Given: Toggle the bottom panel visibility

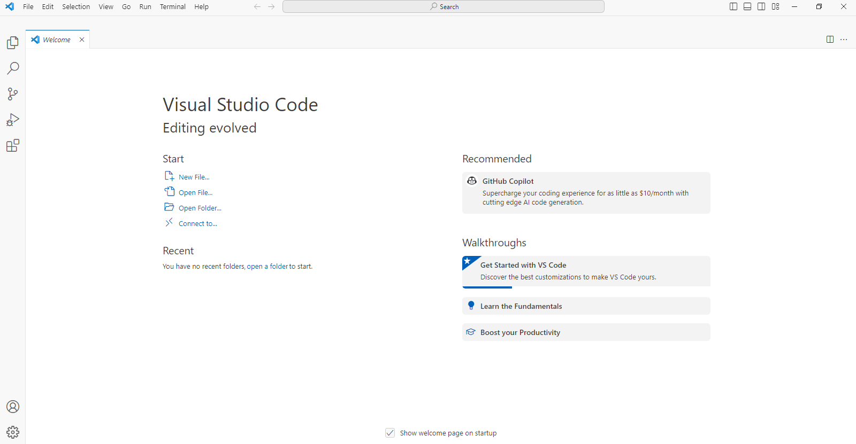Looking at the screenshot, I should pyautogui.click(x=747, y=7).
